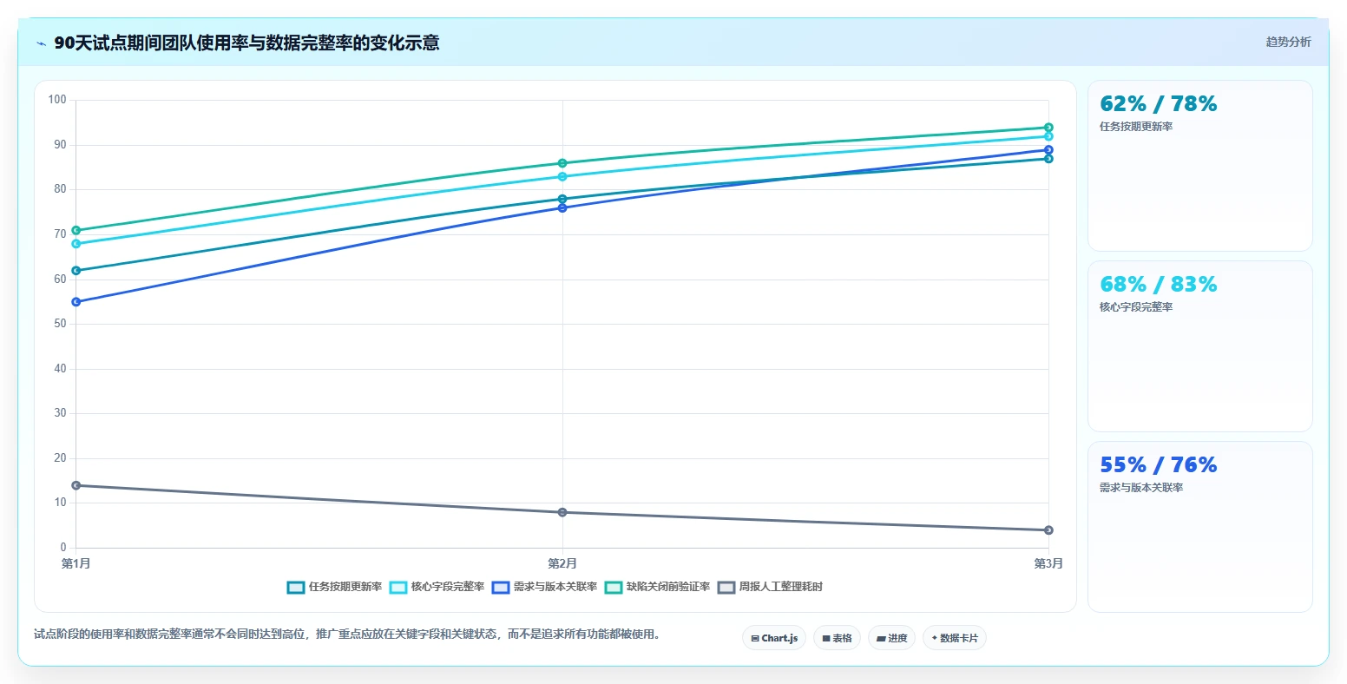Select the 进度 pill tag
Image resolution: width=1347 pixels, height=684 pixels.
pos(891,638)
